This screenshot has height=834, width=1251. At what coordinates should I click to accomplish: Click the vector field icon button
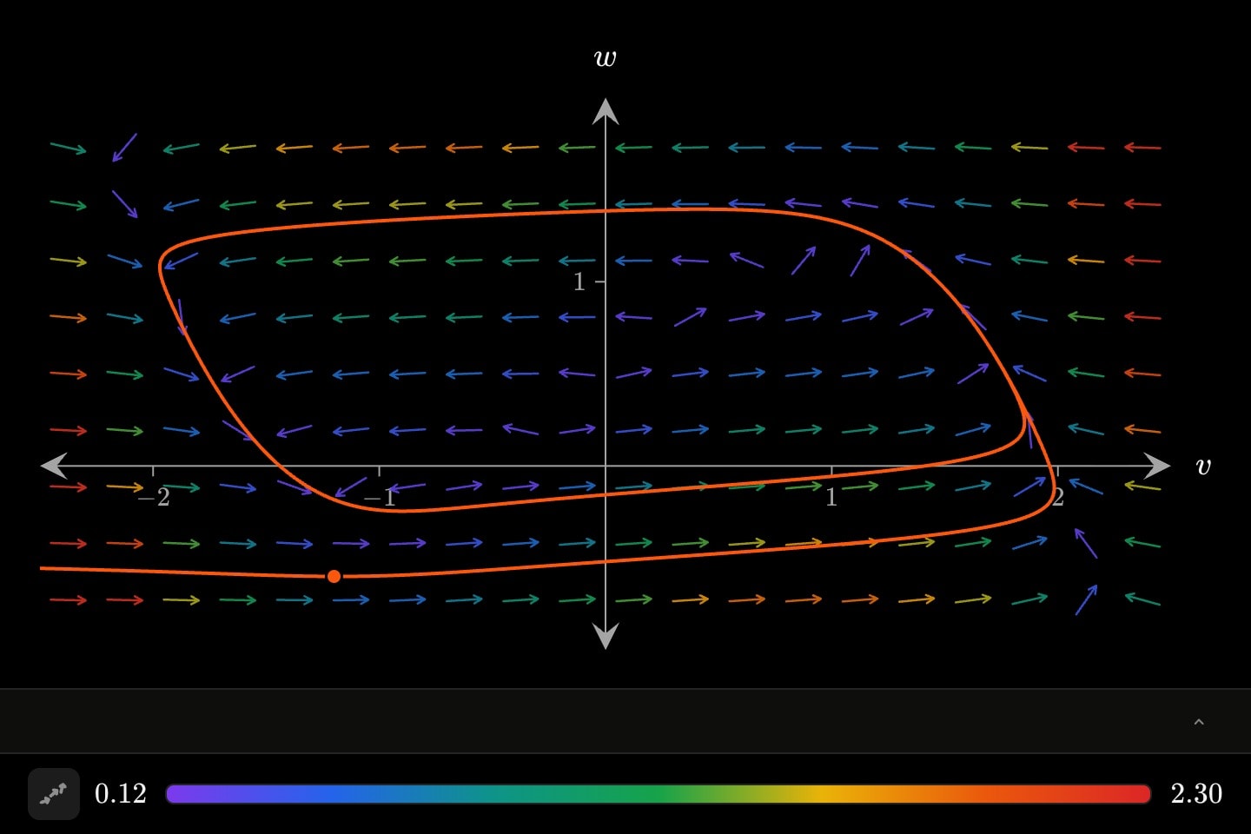(54, 794)
